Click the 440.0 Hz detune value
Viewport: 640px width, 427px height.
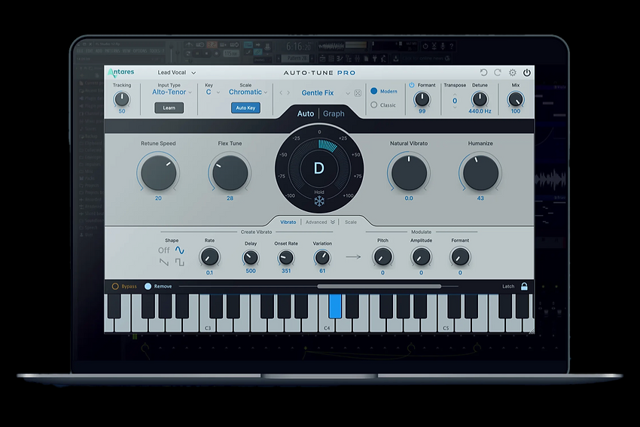pyautogui.click(x=480, y=111)
